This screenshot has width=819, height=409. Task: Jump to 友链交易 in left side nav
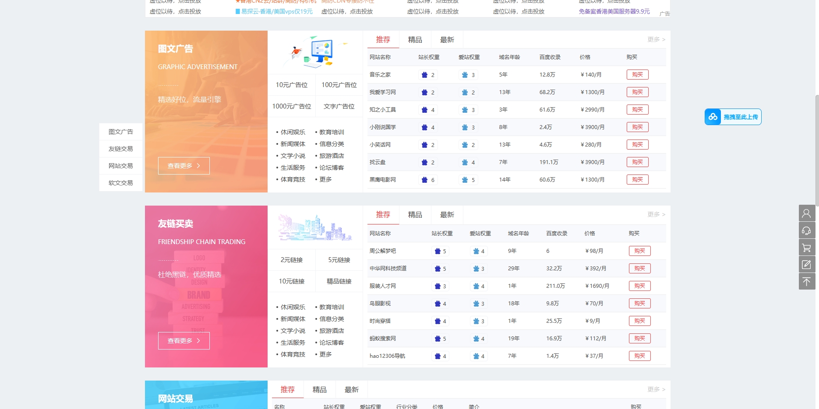(121, 149)
